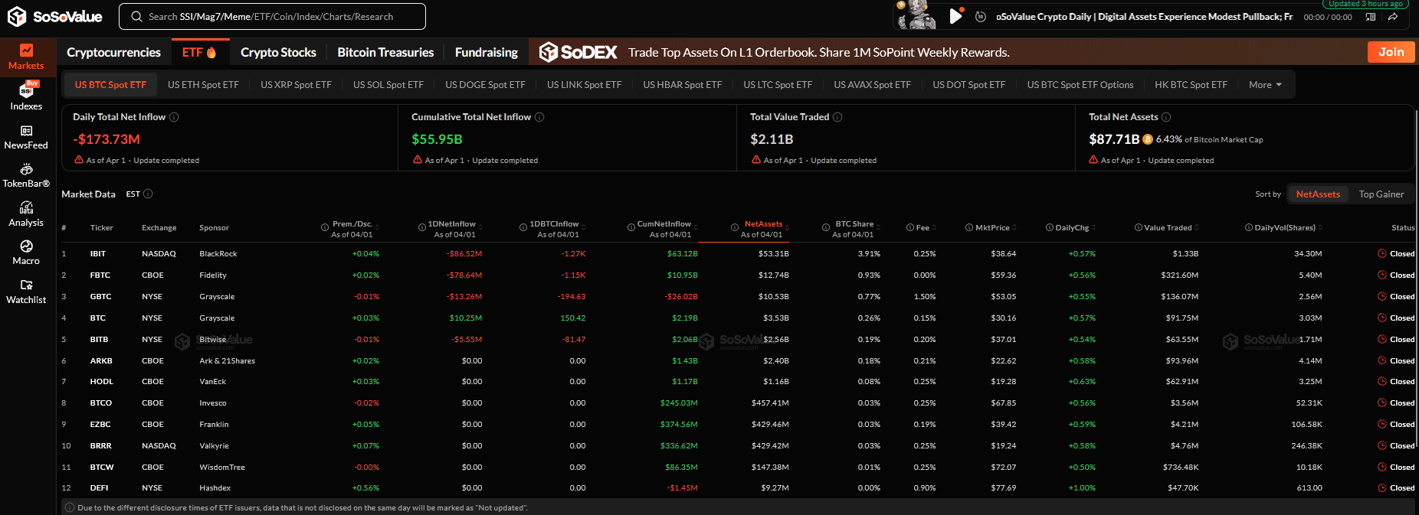Viewport: 1419px width, 515px height.
Task: Sort by MktPrice column arrows
Action: point(1014,227)
